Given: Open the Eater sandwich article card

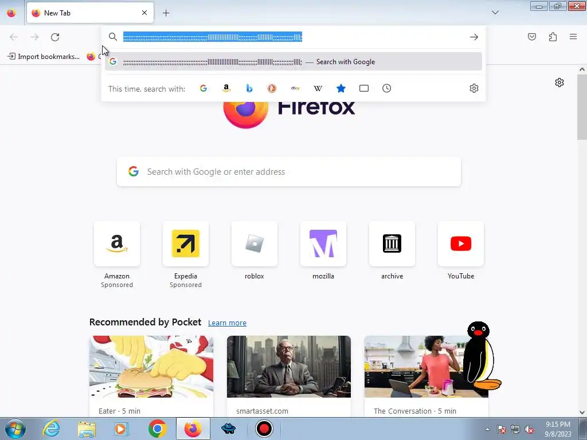Looking at the screenshot, I should pos(151,376).
